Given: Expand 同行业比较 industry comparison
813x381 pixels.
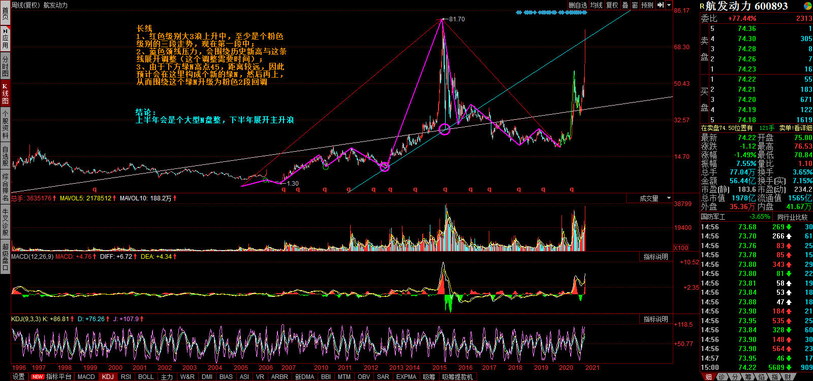Looking at the screenshot, I should 792,217.
